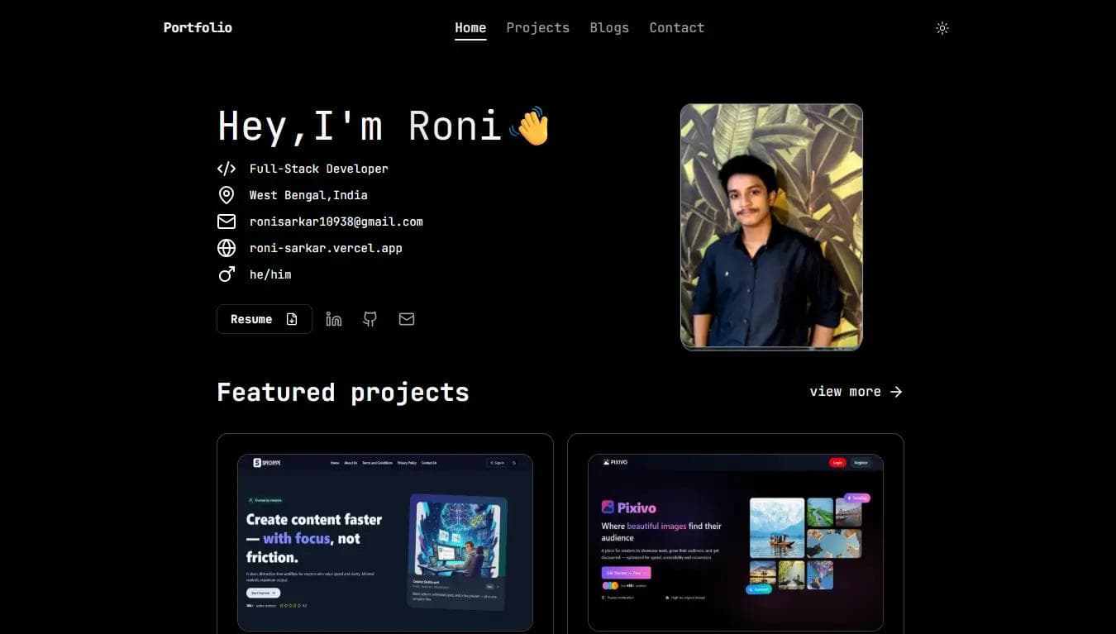
Task: Open the Blogs section
Action: click(609, 27)
